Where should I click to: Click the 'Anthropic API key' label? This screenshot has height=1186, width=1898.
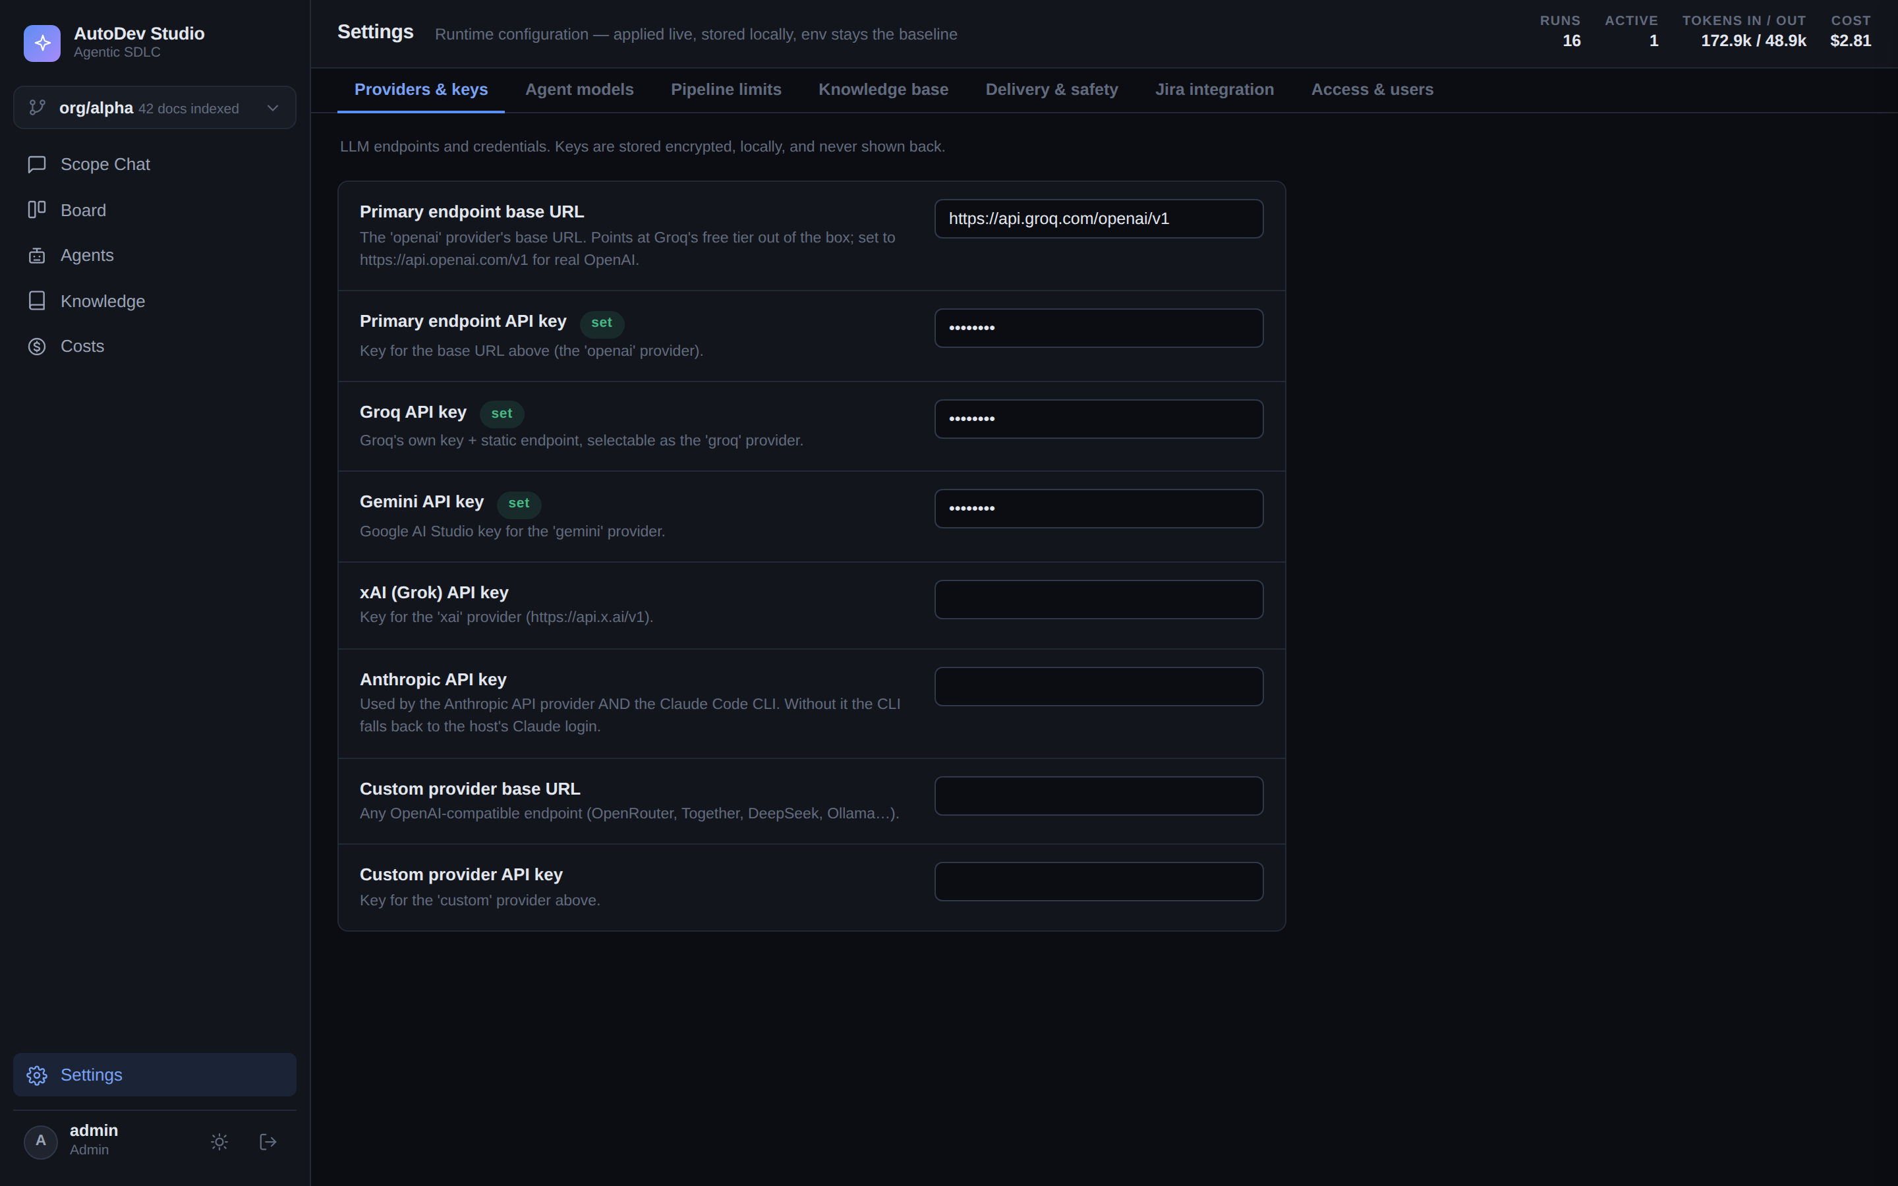[x=433, y=680]
